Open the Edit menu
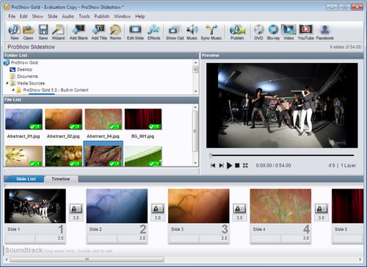This screenshot has width=367, height=267. point(23,16)
